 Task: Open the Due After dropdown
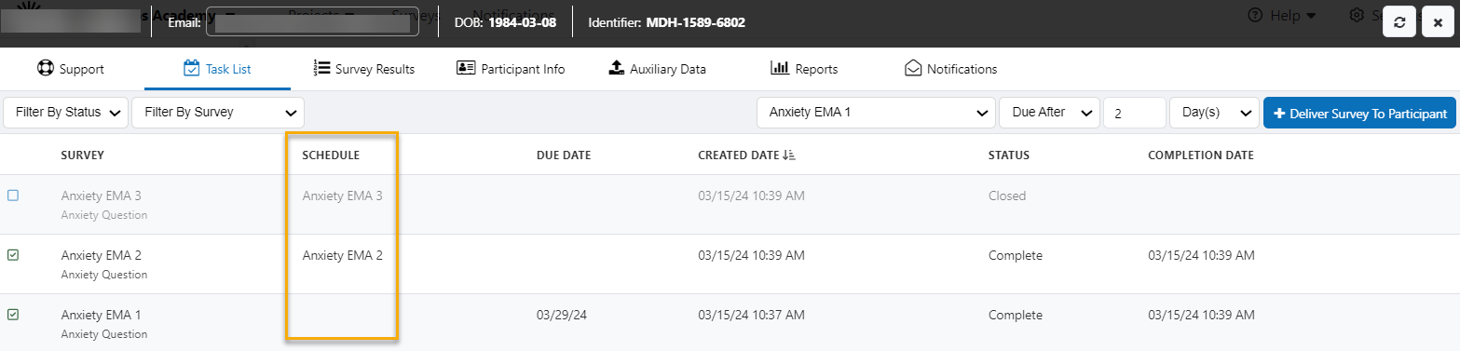(1049, 113)
